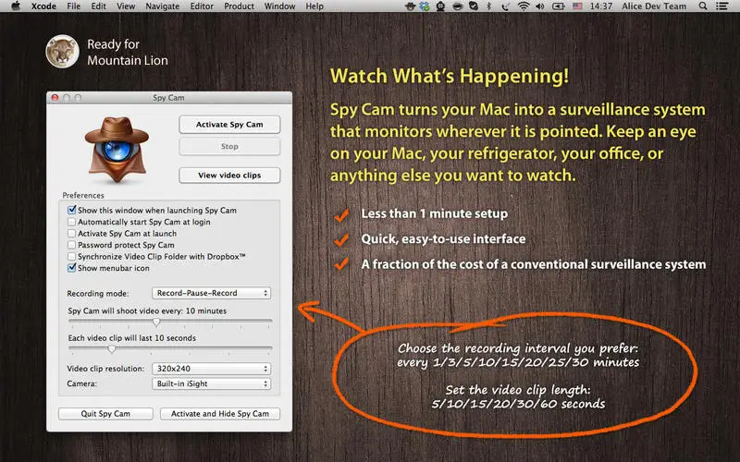
Task: Open the Camera selection dropdown
Action: tap(212, 383)
